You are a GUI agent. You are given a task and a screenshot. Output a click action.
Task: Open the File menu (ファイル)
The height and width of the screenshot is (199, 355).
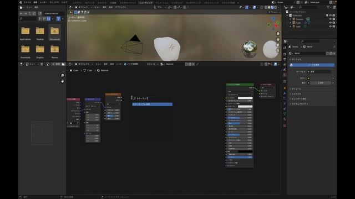click(27, 2)
